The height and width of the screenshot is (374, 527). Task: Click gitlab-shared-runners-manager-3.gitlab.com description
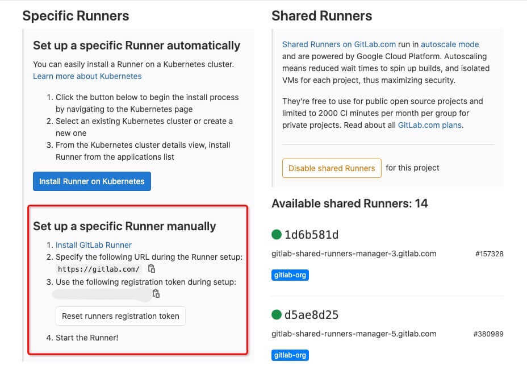tap(354, 254)
